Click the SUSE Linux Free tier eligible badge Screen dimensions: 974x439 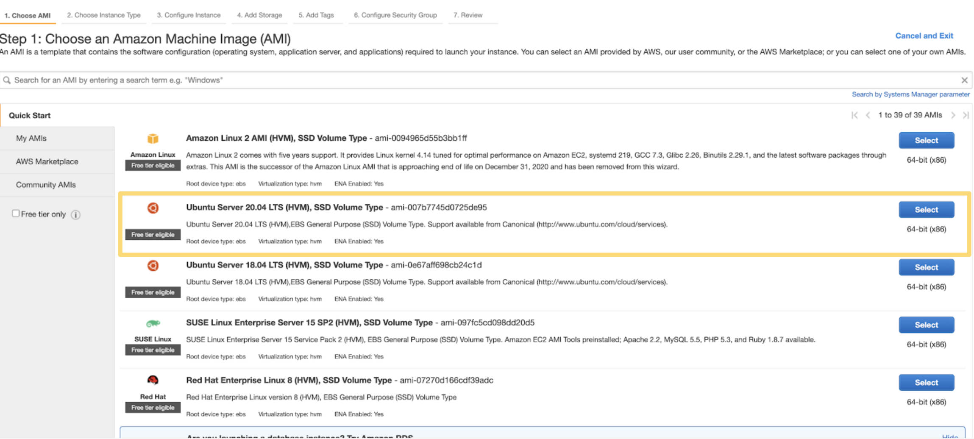point(153,350)
